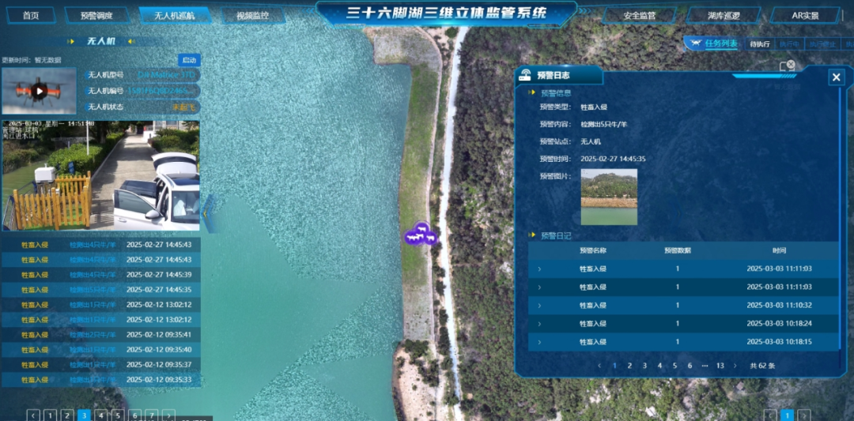Expand the 2025-03-03 10:18:15 alert row
Image resolution: width=854 pixels, height=421 pixels.
[x=540, y=342]
